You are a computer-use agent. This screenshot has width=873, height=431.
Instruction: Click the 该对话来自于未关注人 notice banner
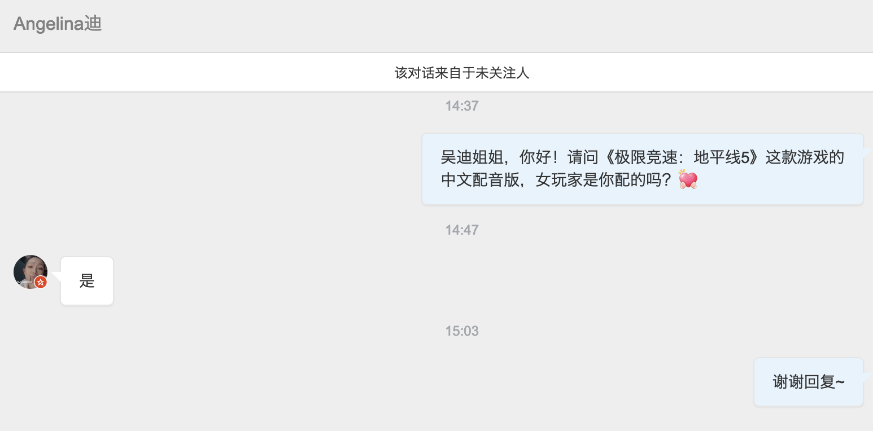point(436,72)
